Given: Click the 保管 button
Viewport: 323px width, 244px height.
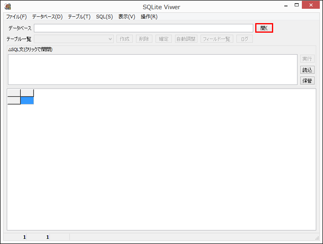Looking at the screenshot, I should tap(307, 81).
